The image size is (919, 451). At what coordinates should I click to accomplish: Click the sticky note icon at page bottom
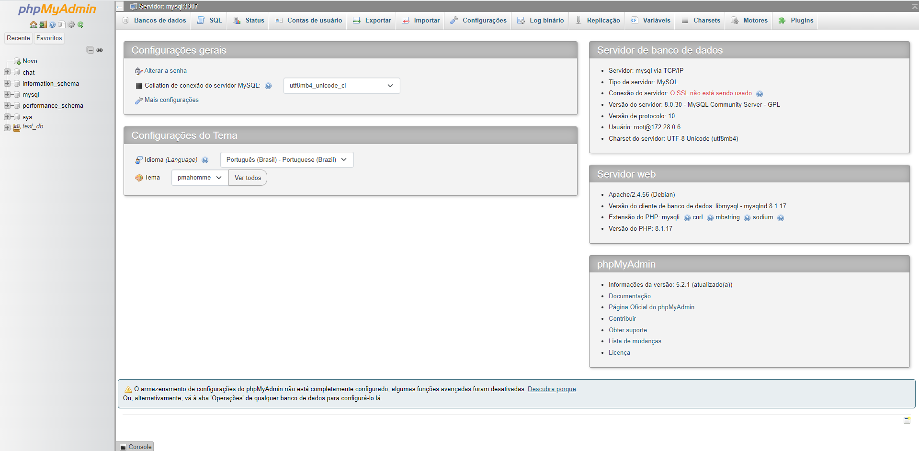pyautogui.click(x=907, y=420)
